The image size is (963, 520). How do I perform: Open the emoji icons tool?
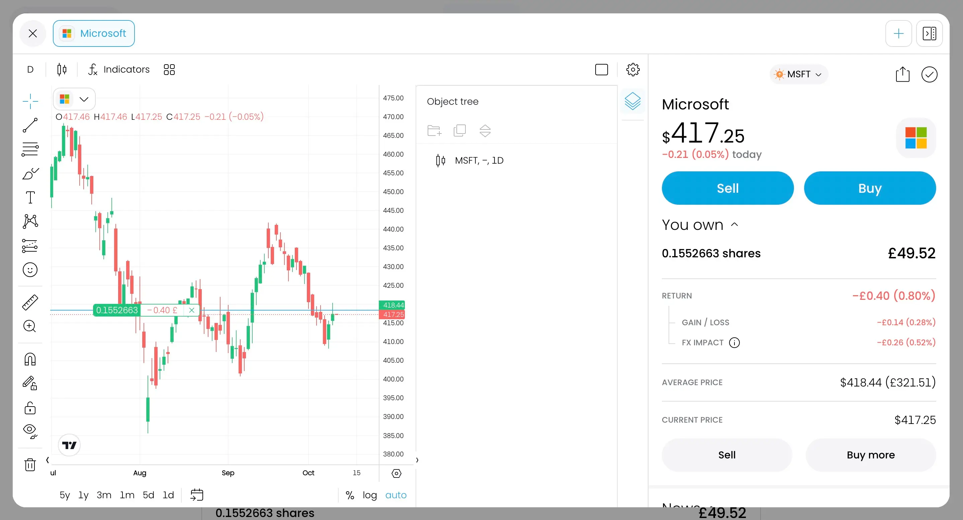click(x=30, y=269)
